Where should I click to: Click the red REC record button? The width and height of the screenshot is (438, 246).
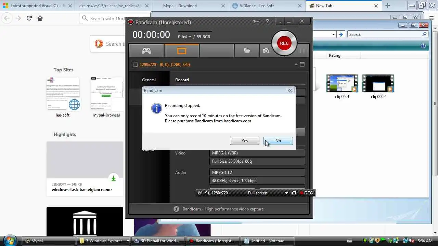[x=284, y=43]
